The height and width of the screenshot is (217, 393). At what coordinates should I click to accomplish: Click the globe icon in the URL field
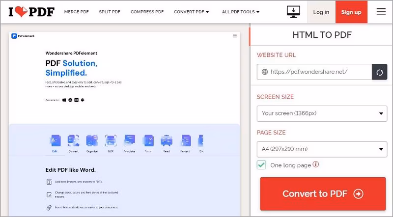click(265, 72)
